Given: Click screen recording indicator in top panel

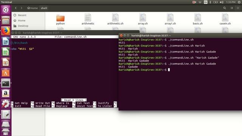Looking at the screenshot, I should [194, 2].
